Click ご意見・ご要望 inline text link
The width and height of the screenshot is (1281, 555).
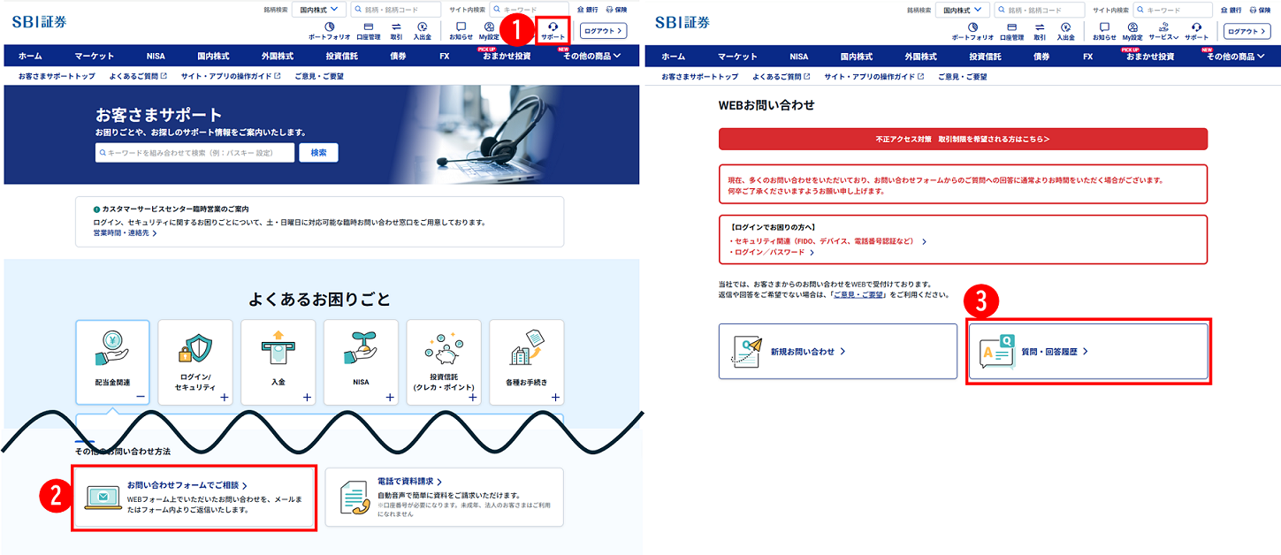click(858, 294)
